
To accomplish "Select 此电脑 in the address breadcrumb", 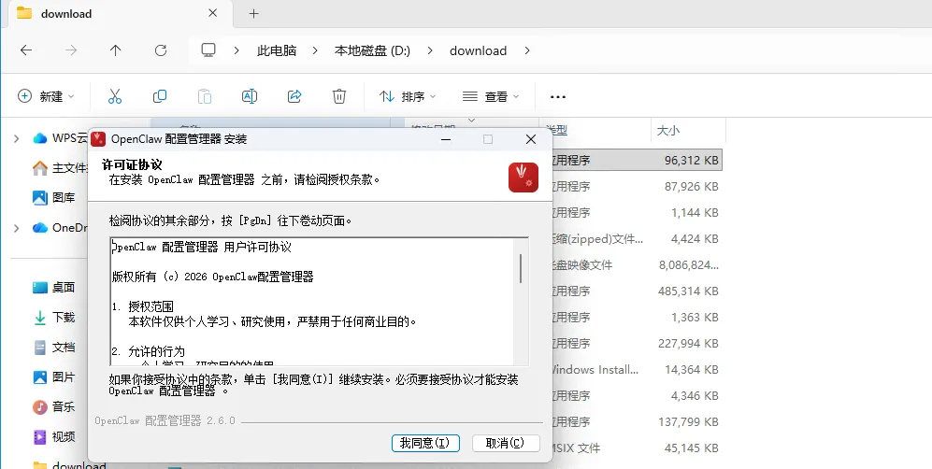I will [277, 50].
